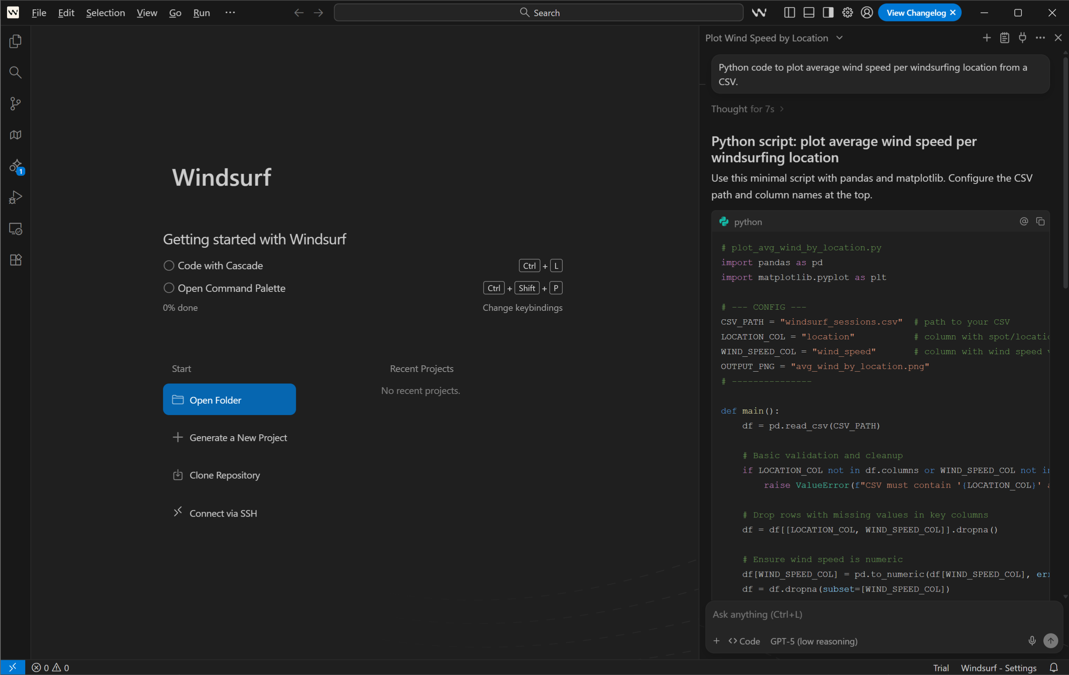
Task: Close the Cascade panel
Action: pos(1058,38)
